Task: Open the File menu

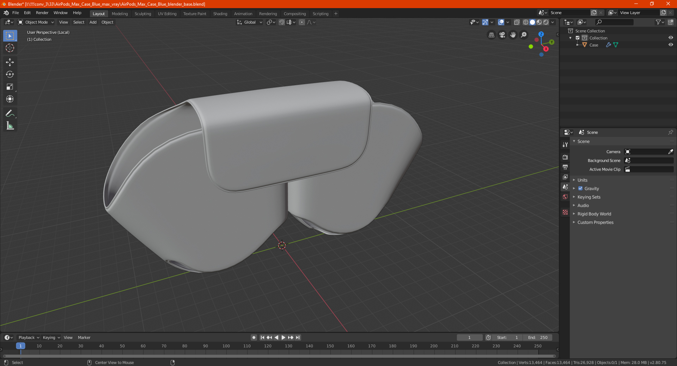Action: [x=16, y=13]
